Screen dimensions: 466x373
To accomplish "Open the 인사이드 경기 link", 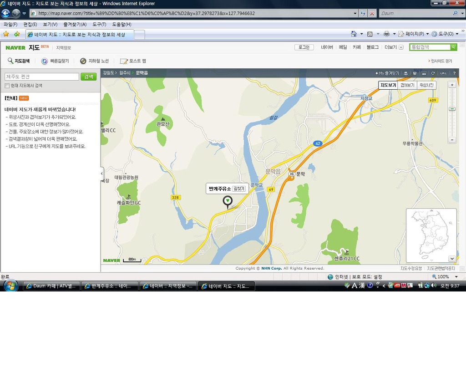I will pos(440,61).
